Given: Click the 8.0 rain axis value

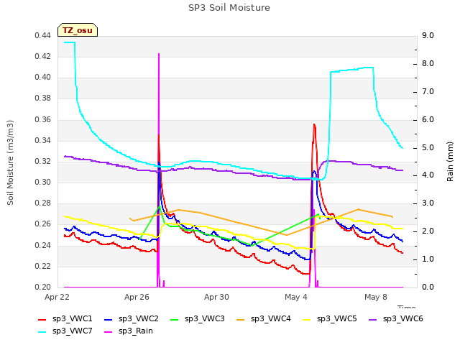Looking at the screenshot, I should [428, 64].
